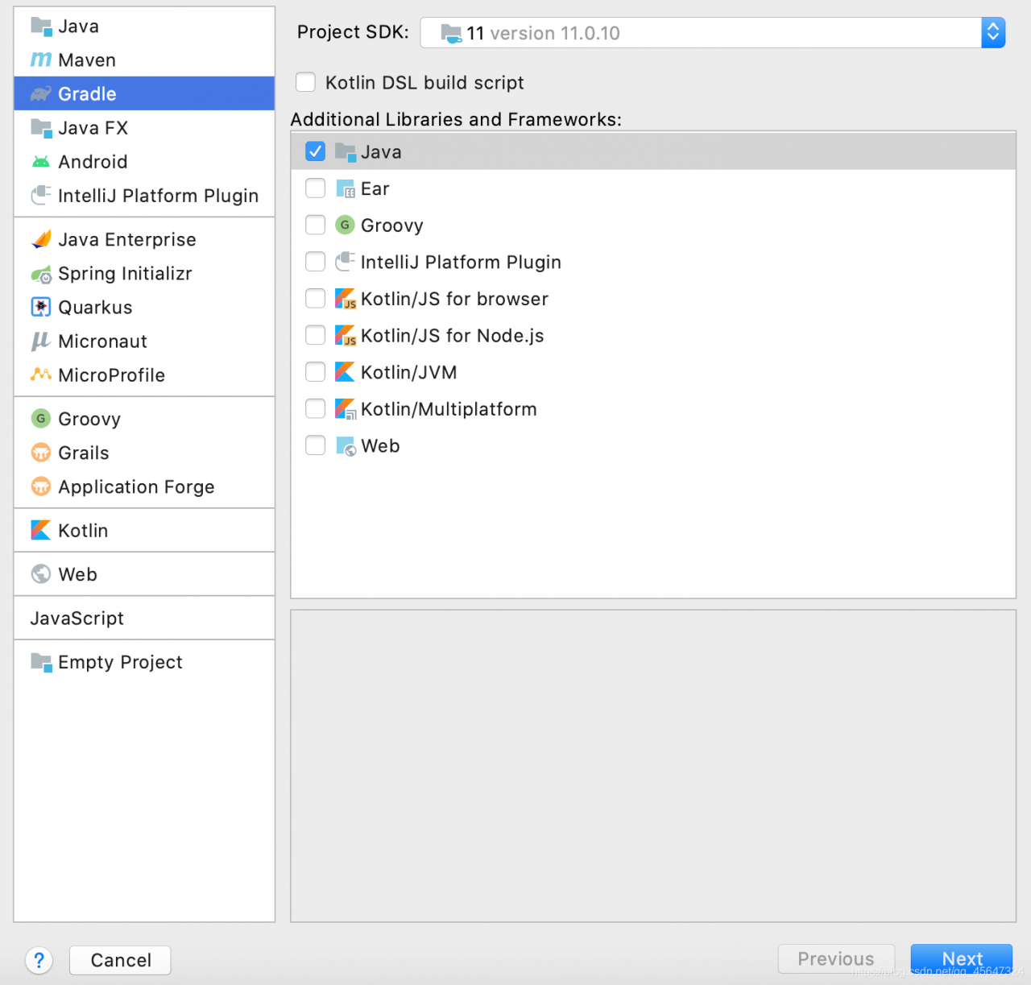This screenshot has height=985, width=1031.
Task: Click the Previous button
Action: click(836, 959)
